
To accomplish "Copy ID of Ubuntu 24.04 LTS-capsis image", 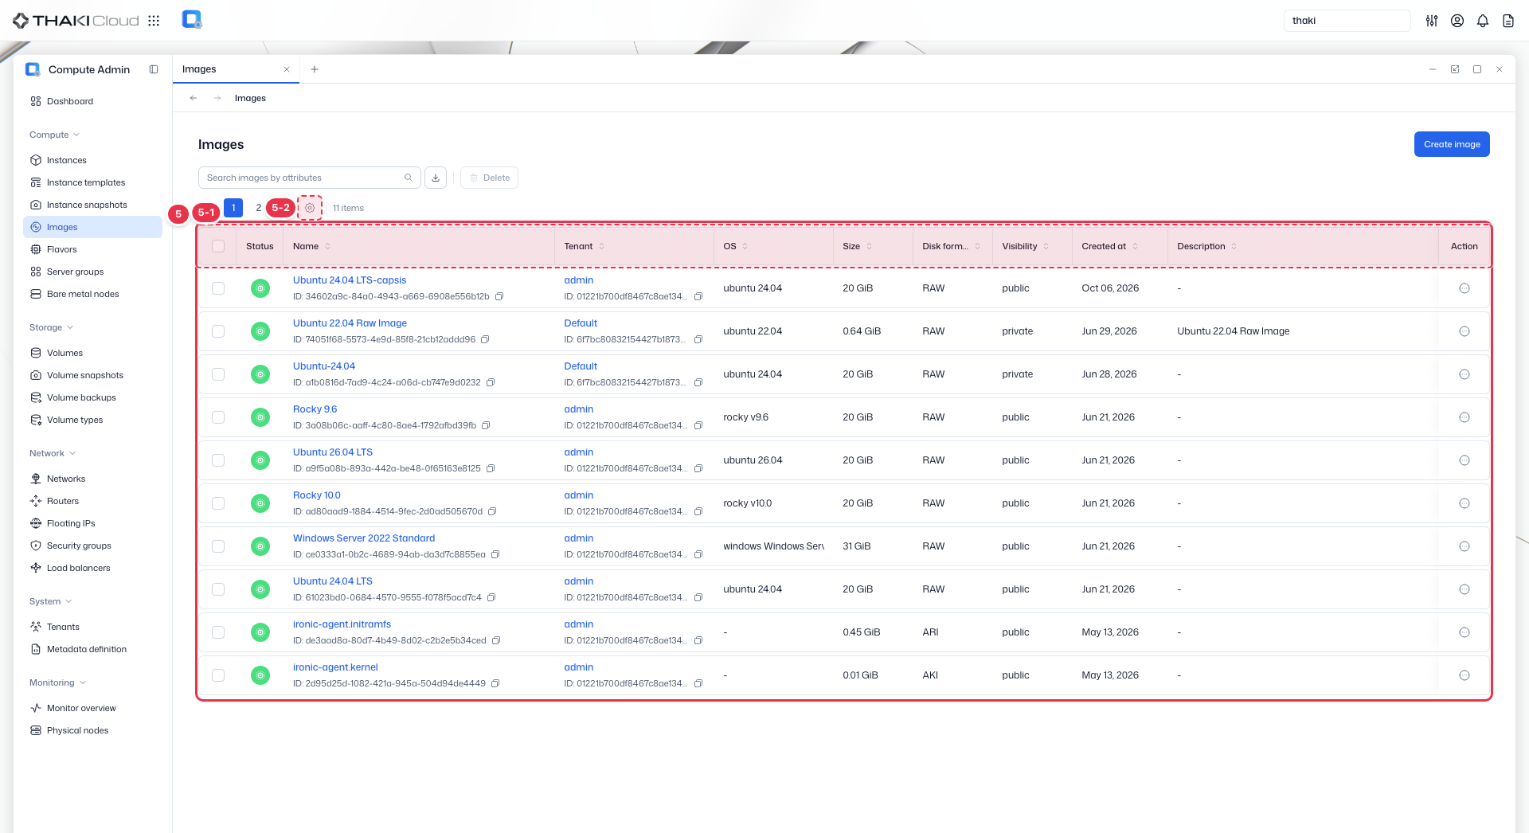I will pos(500,296).
